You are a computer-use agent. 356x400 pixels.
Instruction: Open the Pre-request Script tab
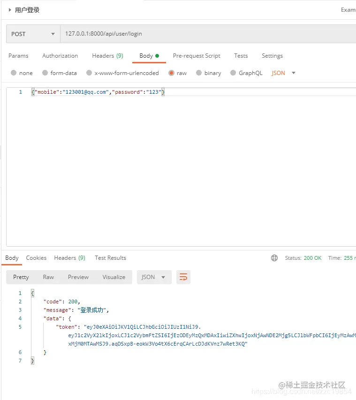pos(197,56)
